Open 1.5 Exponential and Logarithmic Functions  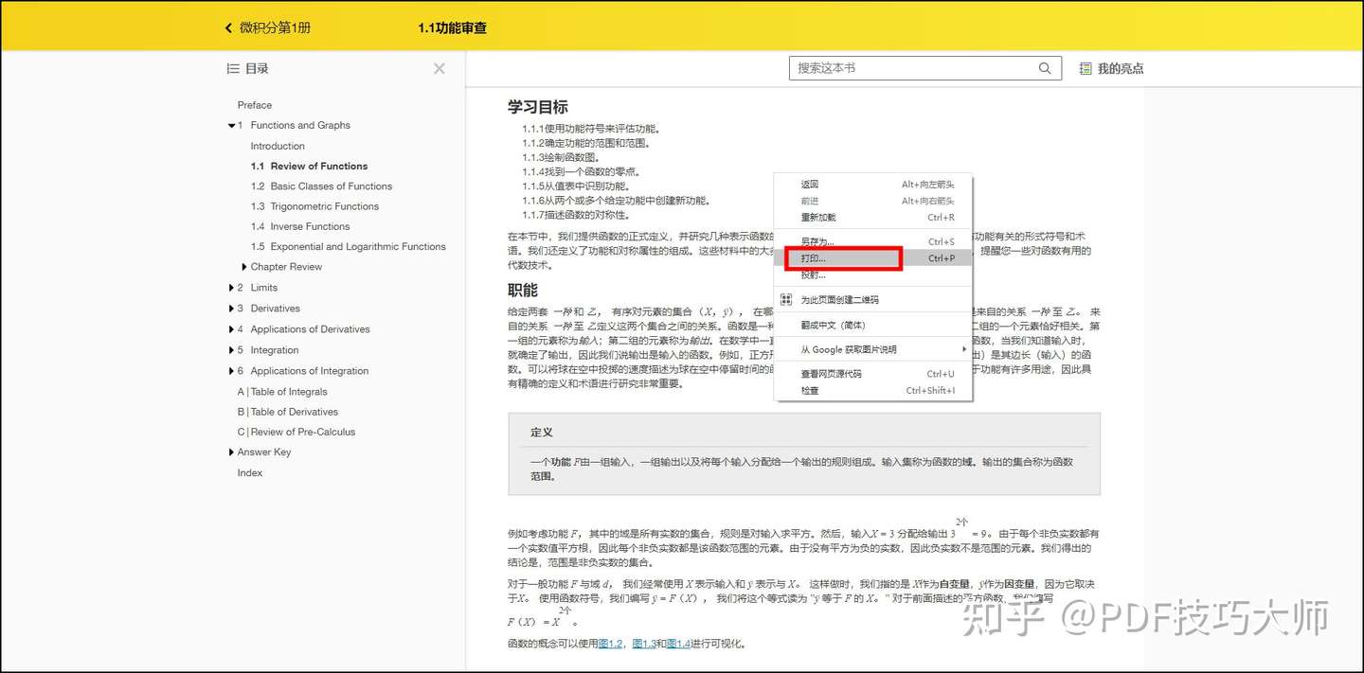[x=348, y=246]
